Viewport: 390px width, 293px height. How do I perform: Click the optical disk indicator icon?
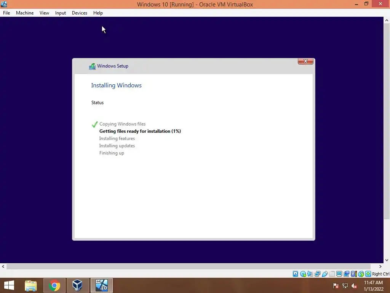coord(303,274)
